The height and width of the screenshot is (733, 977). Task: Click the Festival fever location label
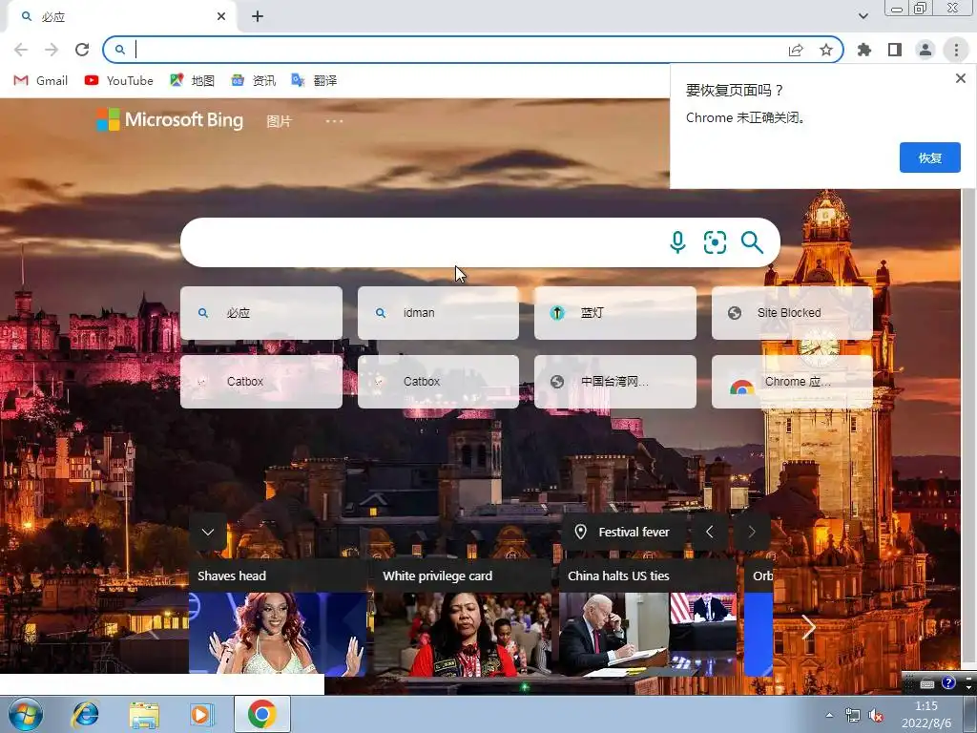622,532
